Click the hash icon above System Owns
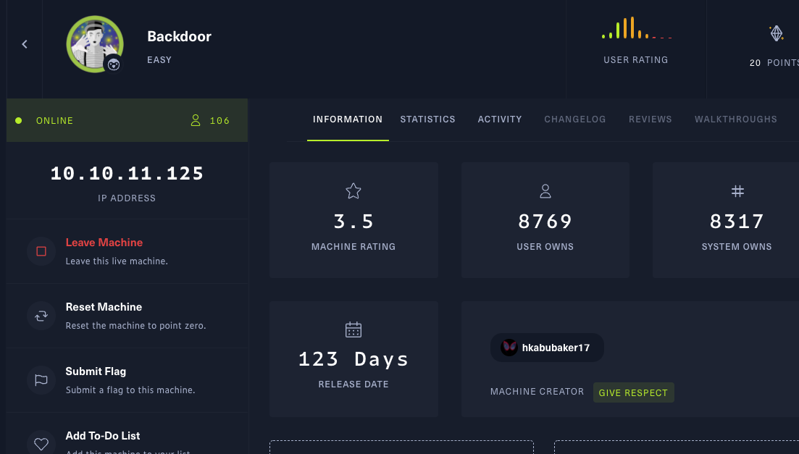799x454 pixels. click(x=737, y=191)
